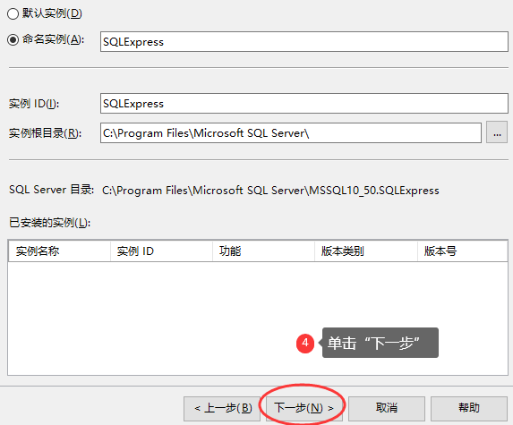Image resolution: width=513 pixels, height=425 pixels.
Task: Open help with 帮助 button
Action: pos(469,408)
